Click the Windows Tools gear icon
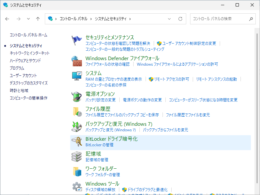 (77, 187)
